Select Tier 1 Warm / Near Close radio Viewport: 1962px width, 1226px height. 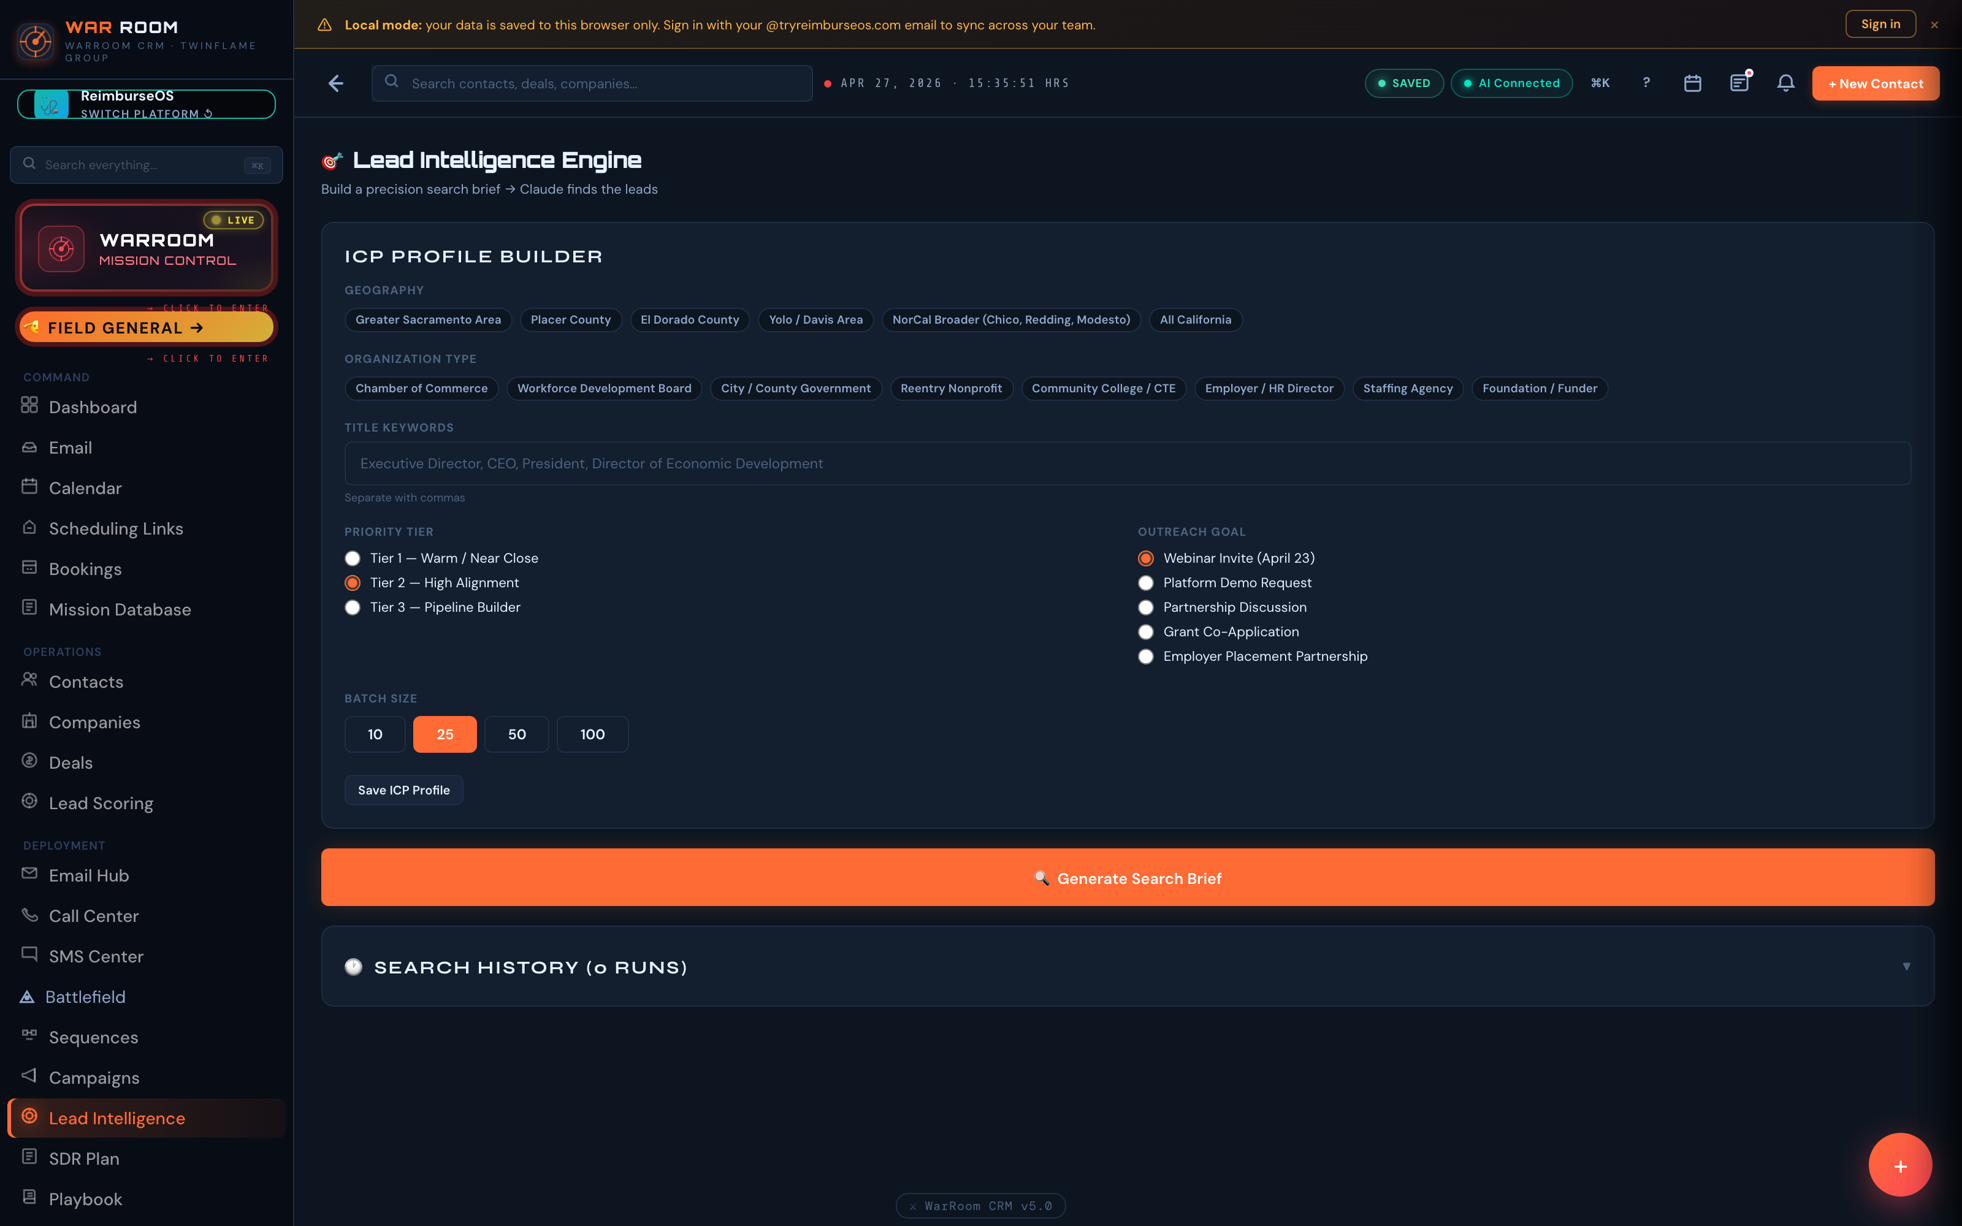(353, 558)
